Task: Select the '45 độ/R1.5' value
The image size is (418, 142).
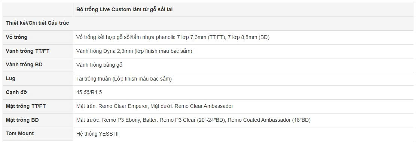Action: (x=89, y=93)
